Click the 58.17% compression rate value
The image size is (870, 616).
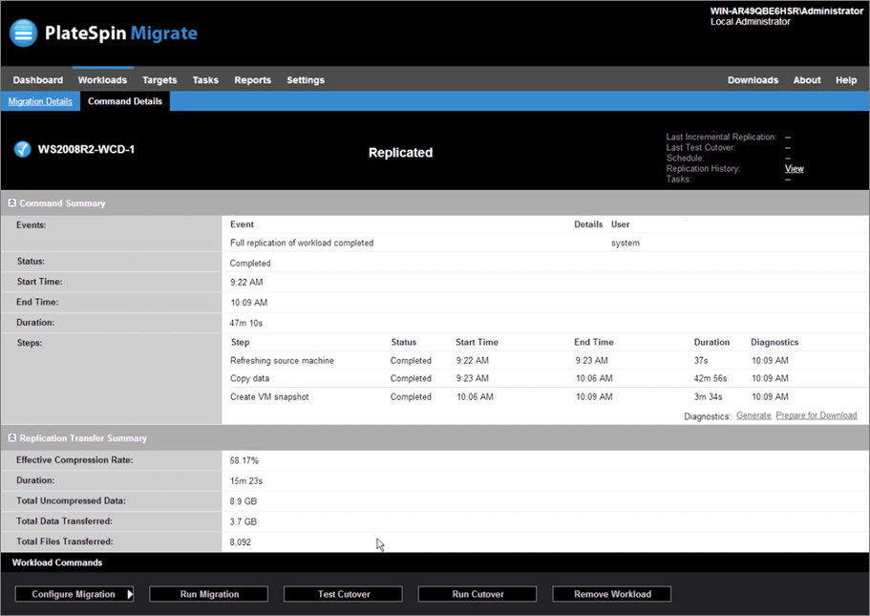click(244, 460)
